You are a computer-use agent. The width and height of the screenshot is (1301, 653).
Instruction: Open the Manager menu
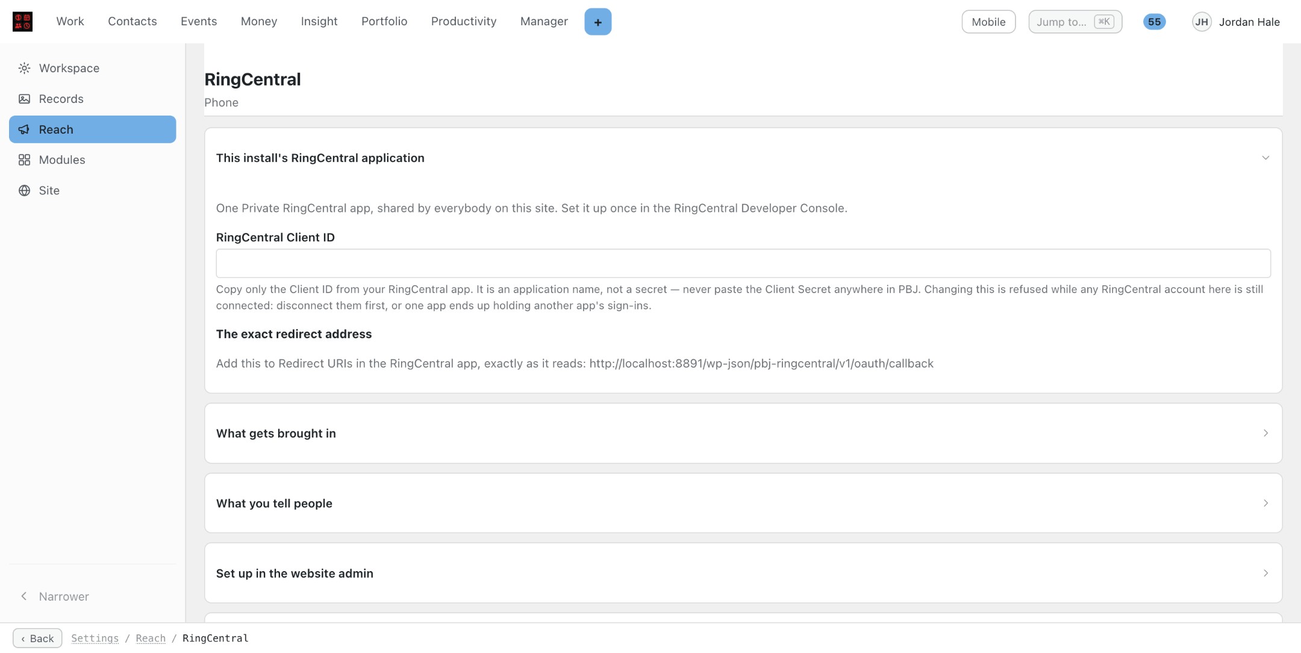pos(544,22)
